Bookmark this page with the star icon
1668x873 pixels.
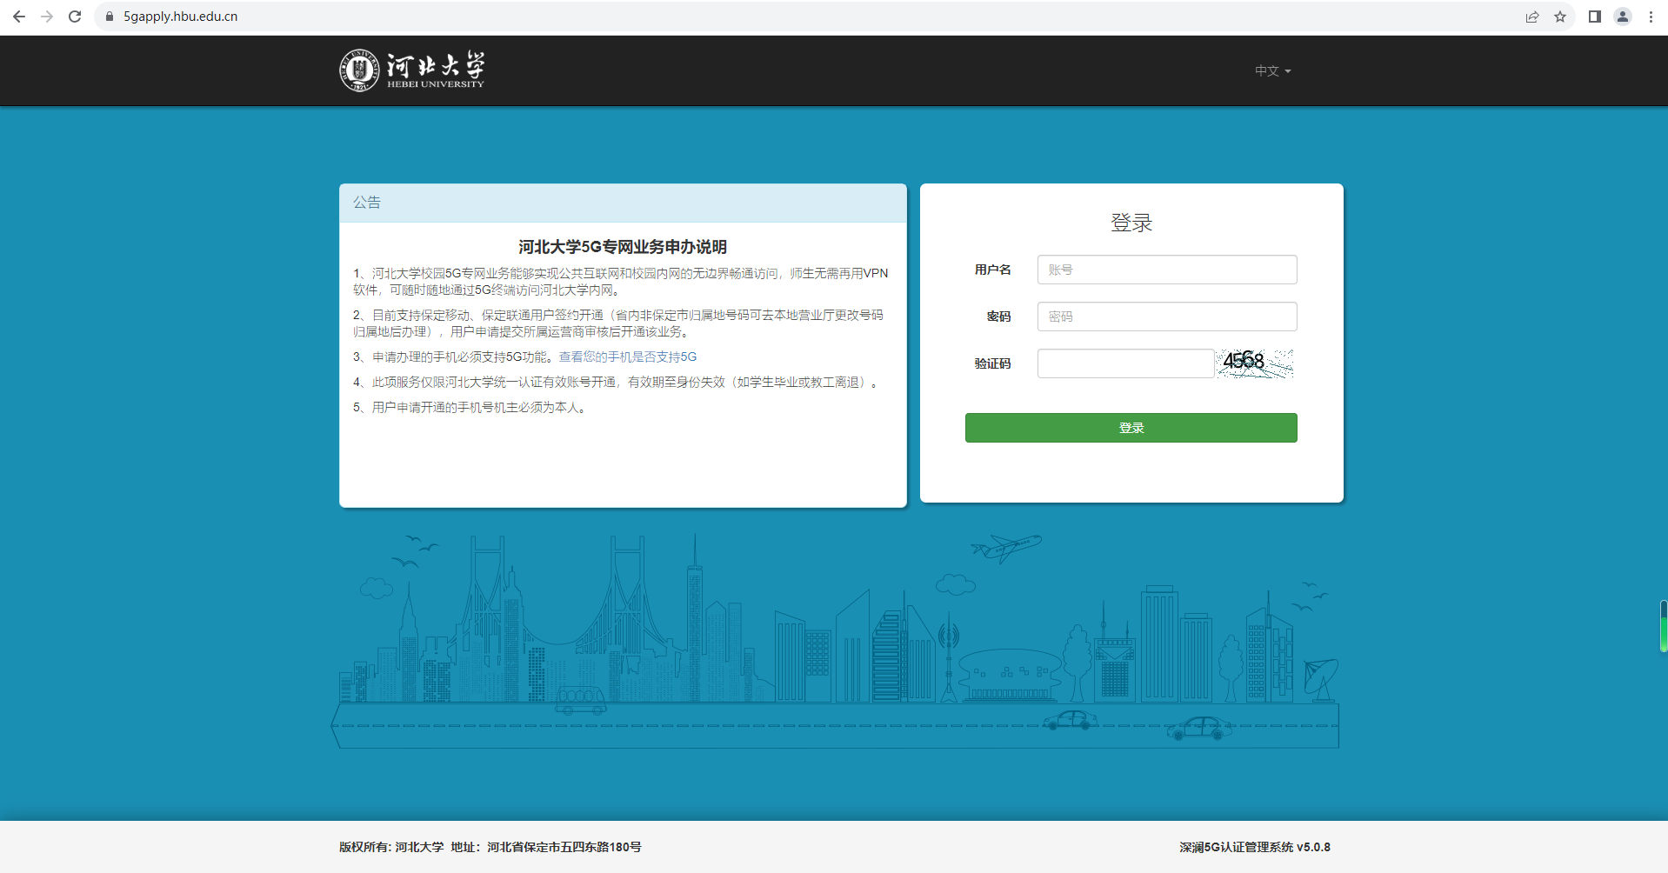[1560, 17]
